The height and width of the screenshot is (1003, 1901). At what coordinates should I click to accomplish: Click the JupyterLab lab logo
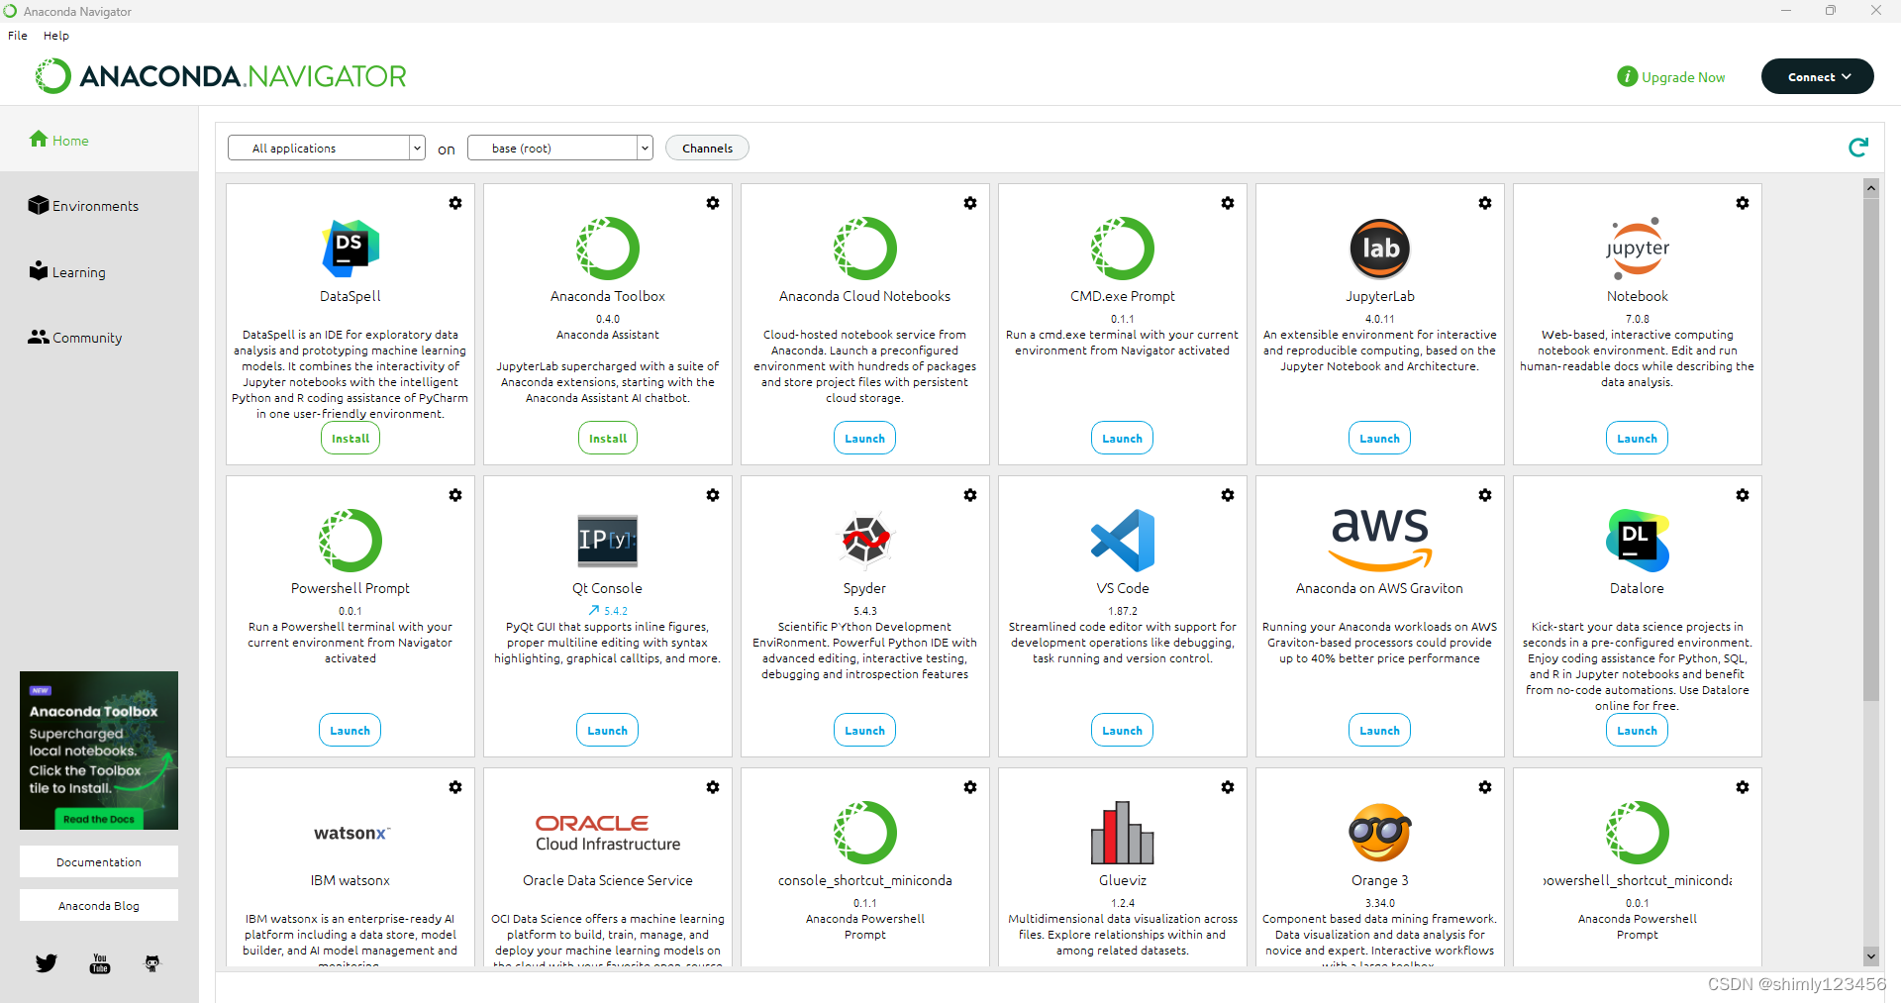point(1380,249)
